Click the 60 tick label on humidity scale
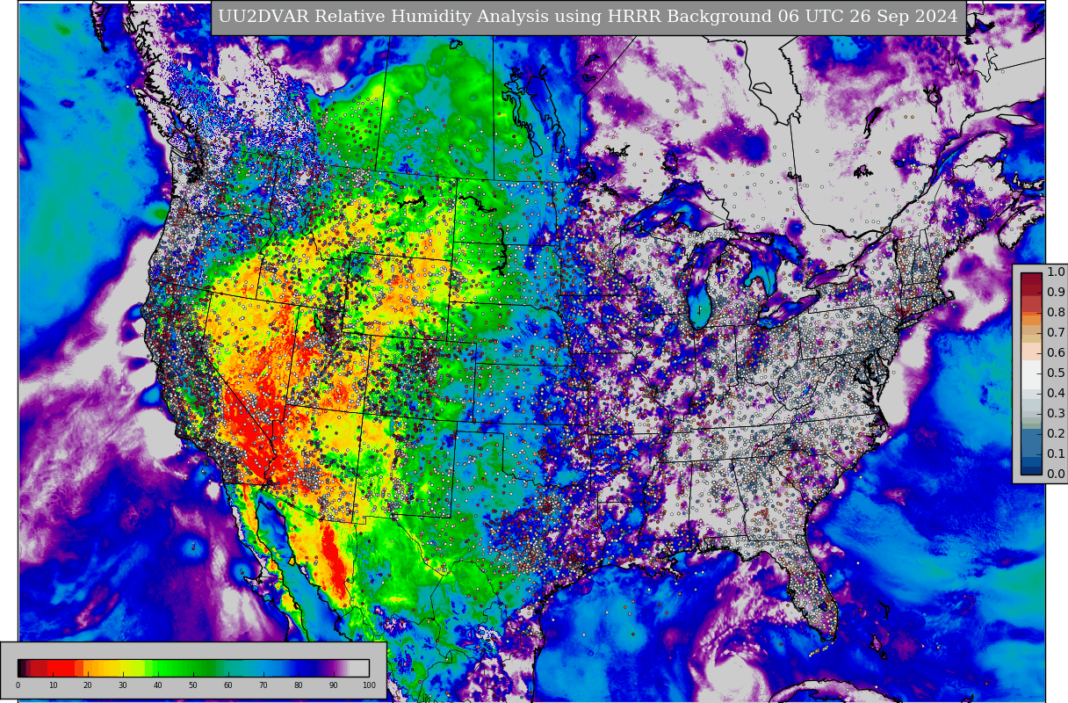 click(228, 685)
